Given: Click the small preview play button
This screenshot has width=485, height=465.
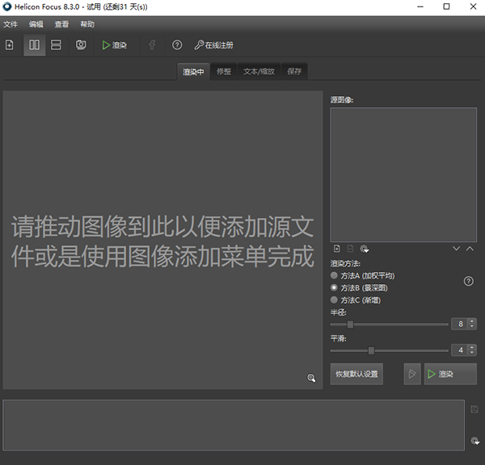Looking at the screenshot, I should (x=412, y=374).
